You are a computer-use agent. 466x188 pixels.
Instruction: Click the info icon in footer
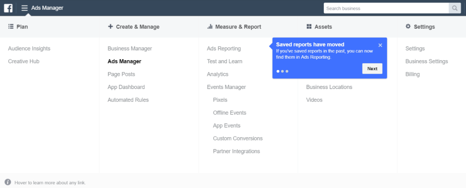[x=8, y=182]
